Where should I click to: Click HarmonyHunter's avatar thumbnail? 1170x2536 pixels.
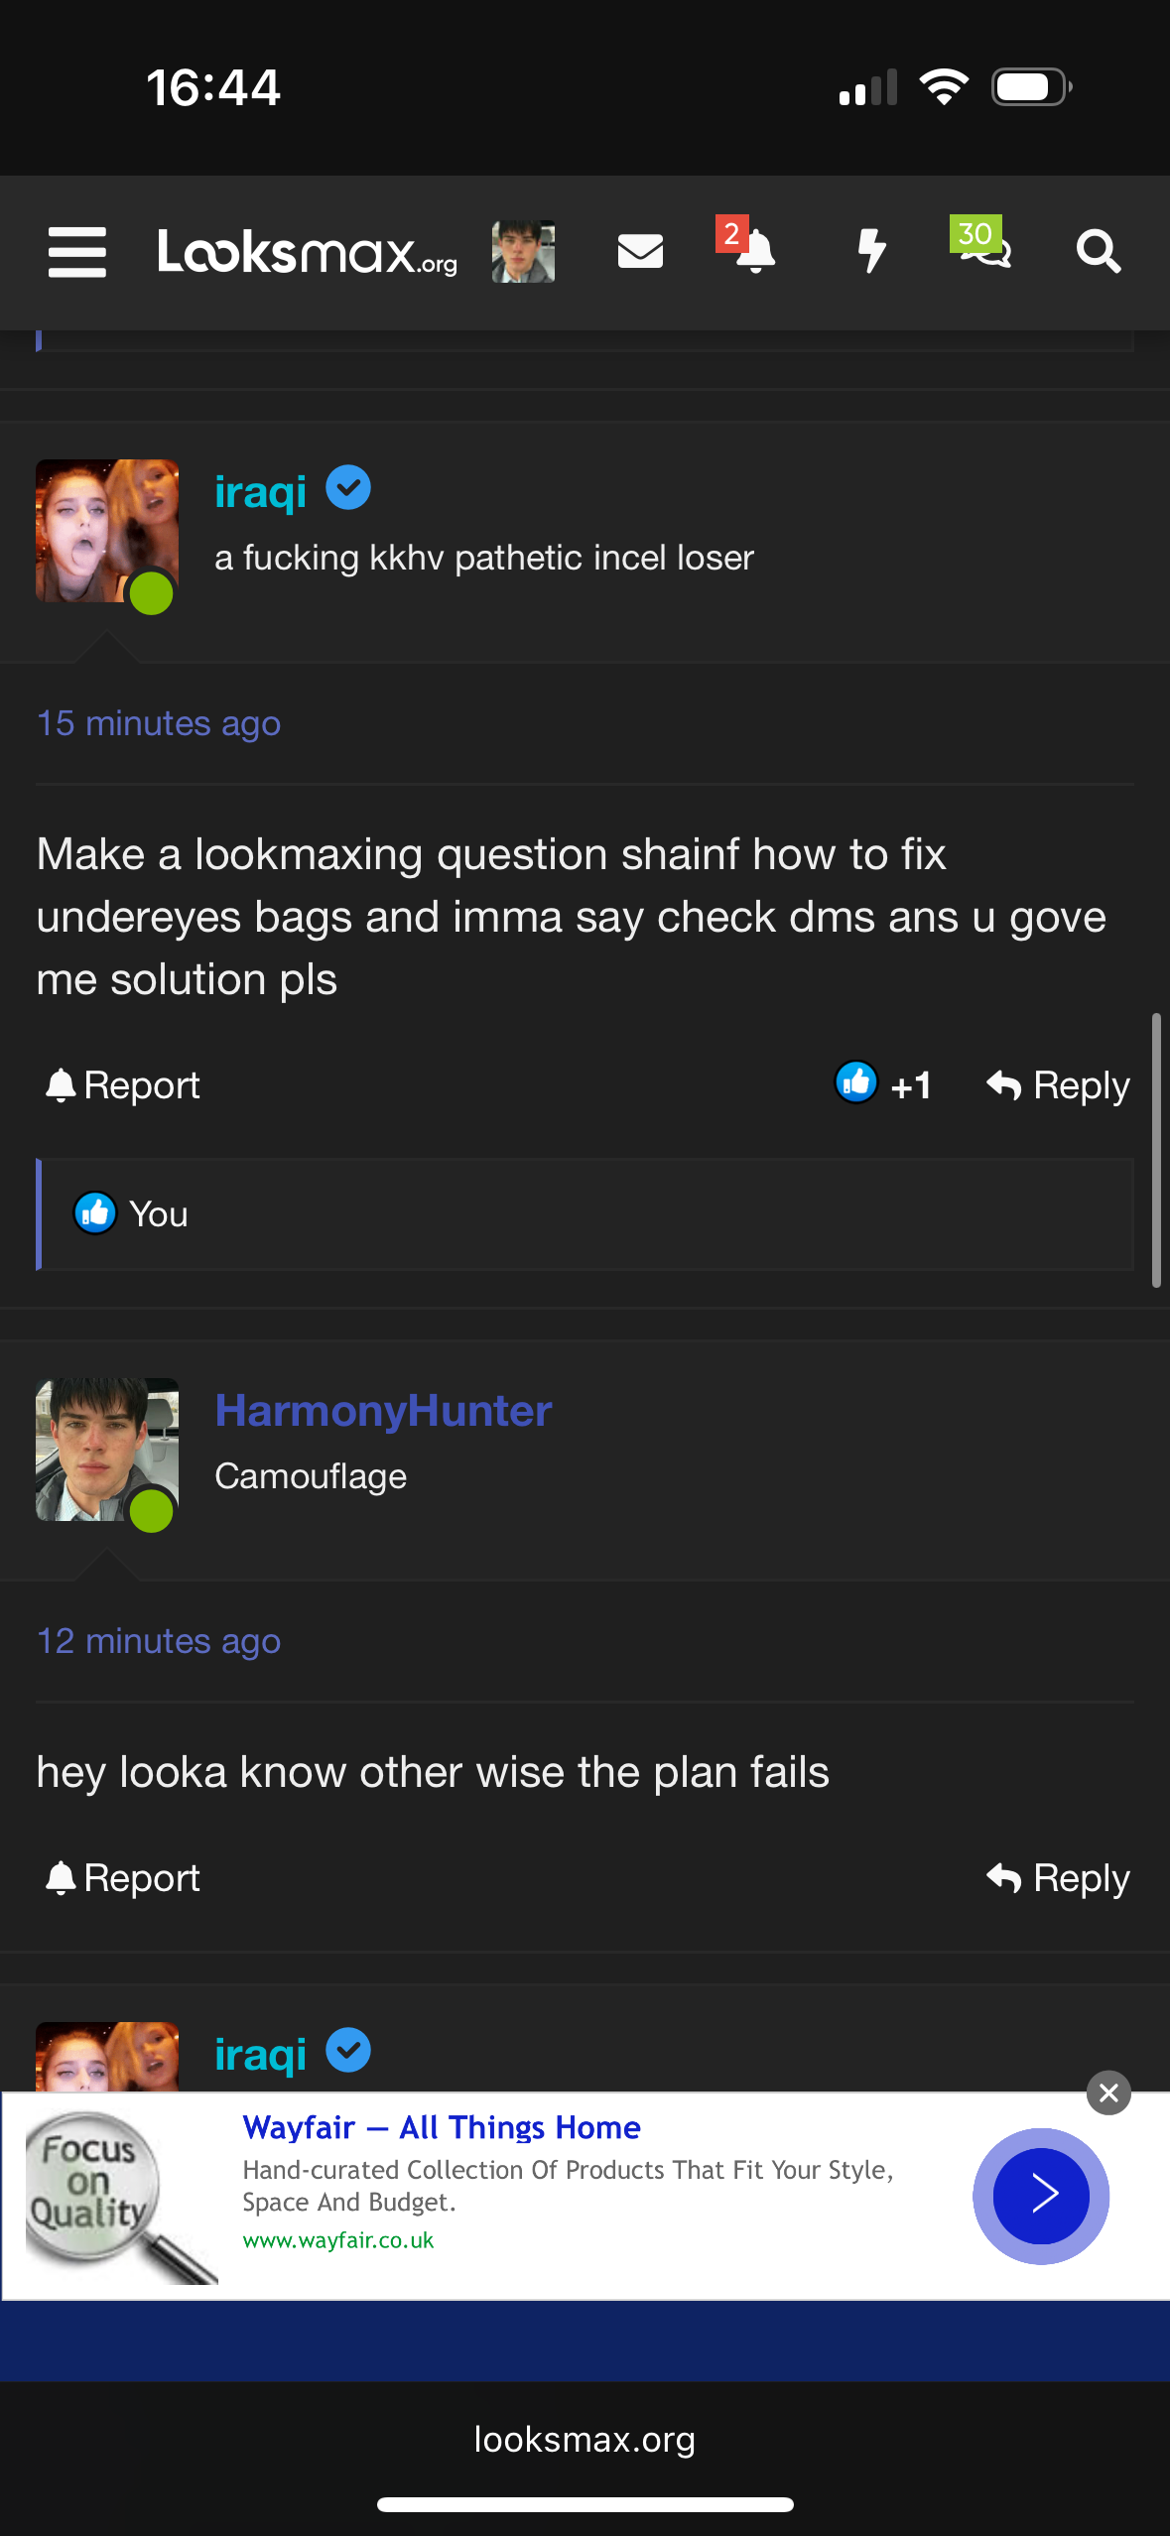pos(106,1450)
